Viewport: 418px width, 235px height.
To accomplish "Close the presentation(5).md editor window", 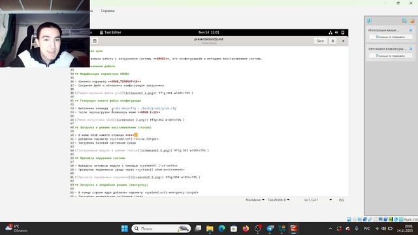I will (343, 40).
